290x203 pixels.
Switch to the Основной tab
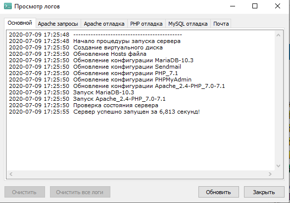(20, 23)
